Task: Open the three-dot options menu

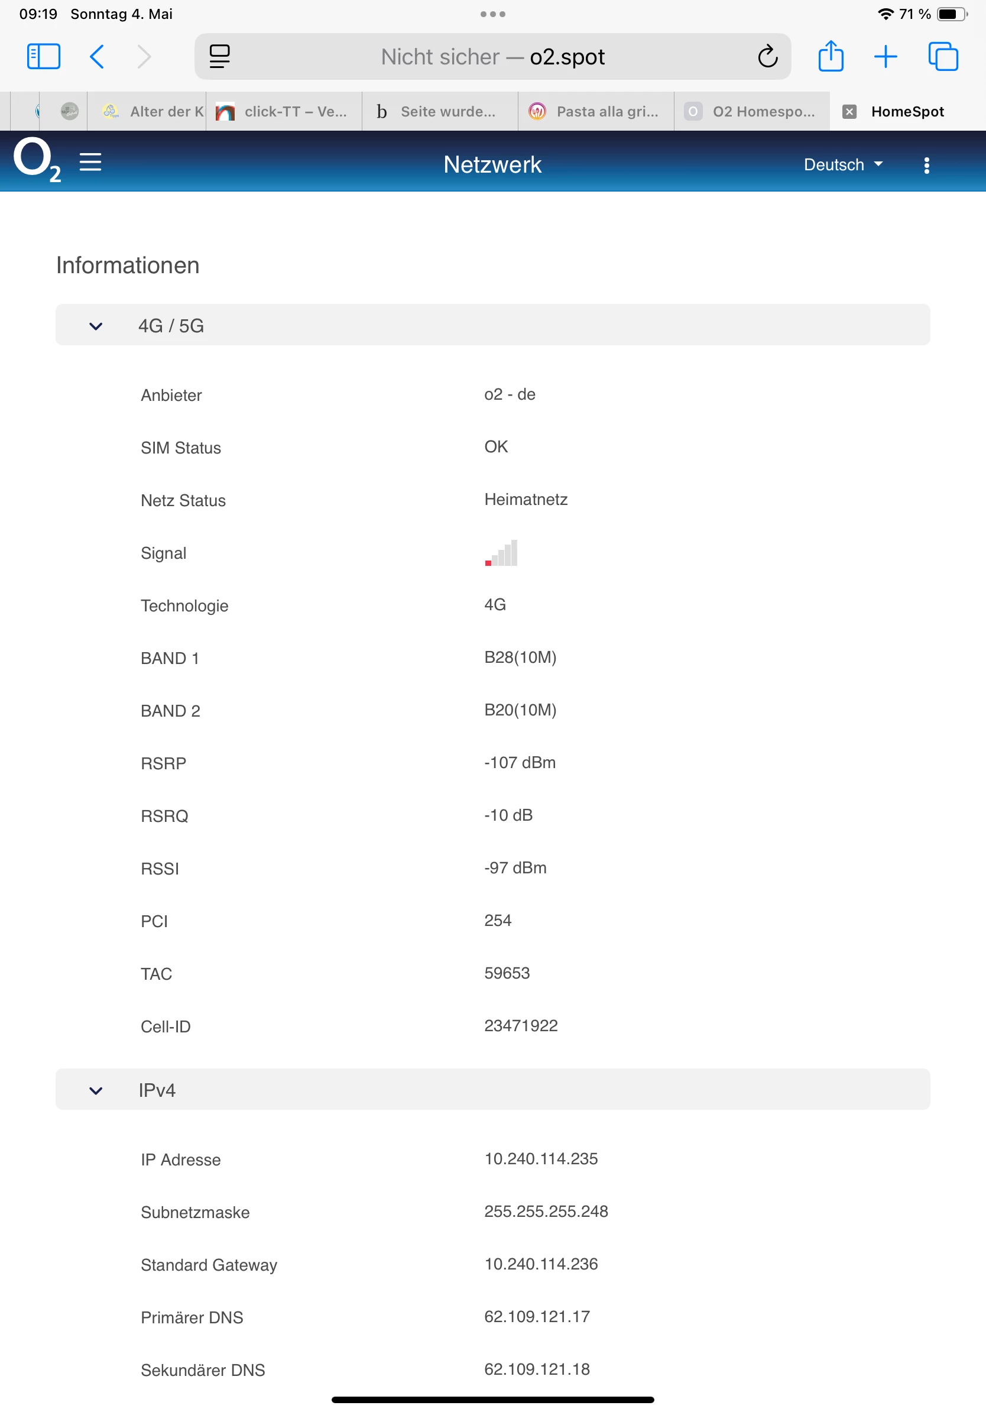Action: point(926,165)
